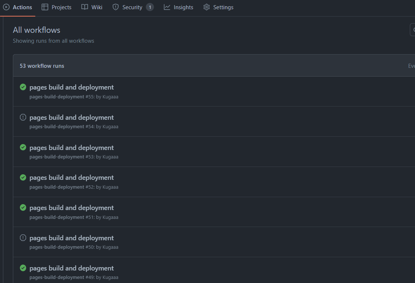Click success status icon of run #49

[23, 268]
